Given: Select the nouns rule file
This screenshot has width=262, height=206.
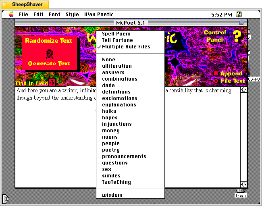Looking at the screenshot, I should (130, 137).
